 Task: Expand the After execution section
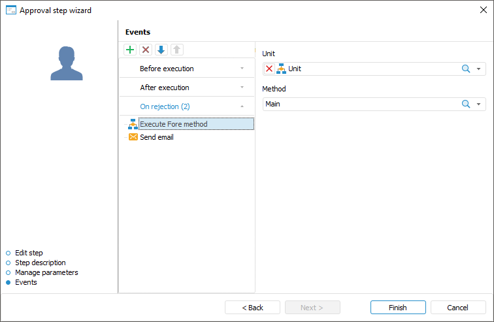point(186,88)
